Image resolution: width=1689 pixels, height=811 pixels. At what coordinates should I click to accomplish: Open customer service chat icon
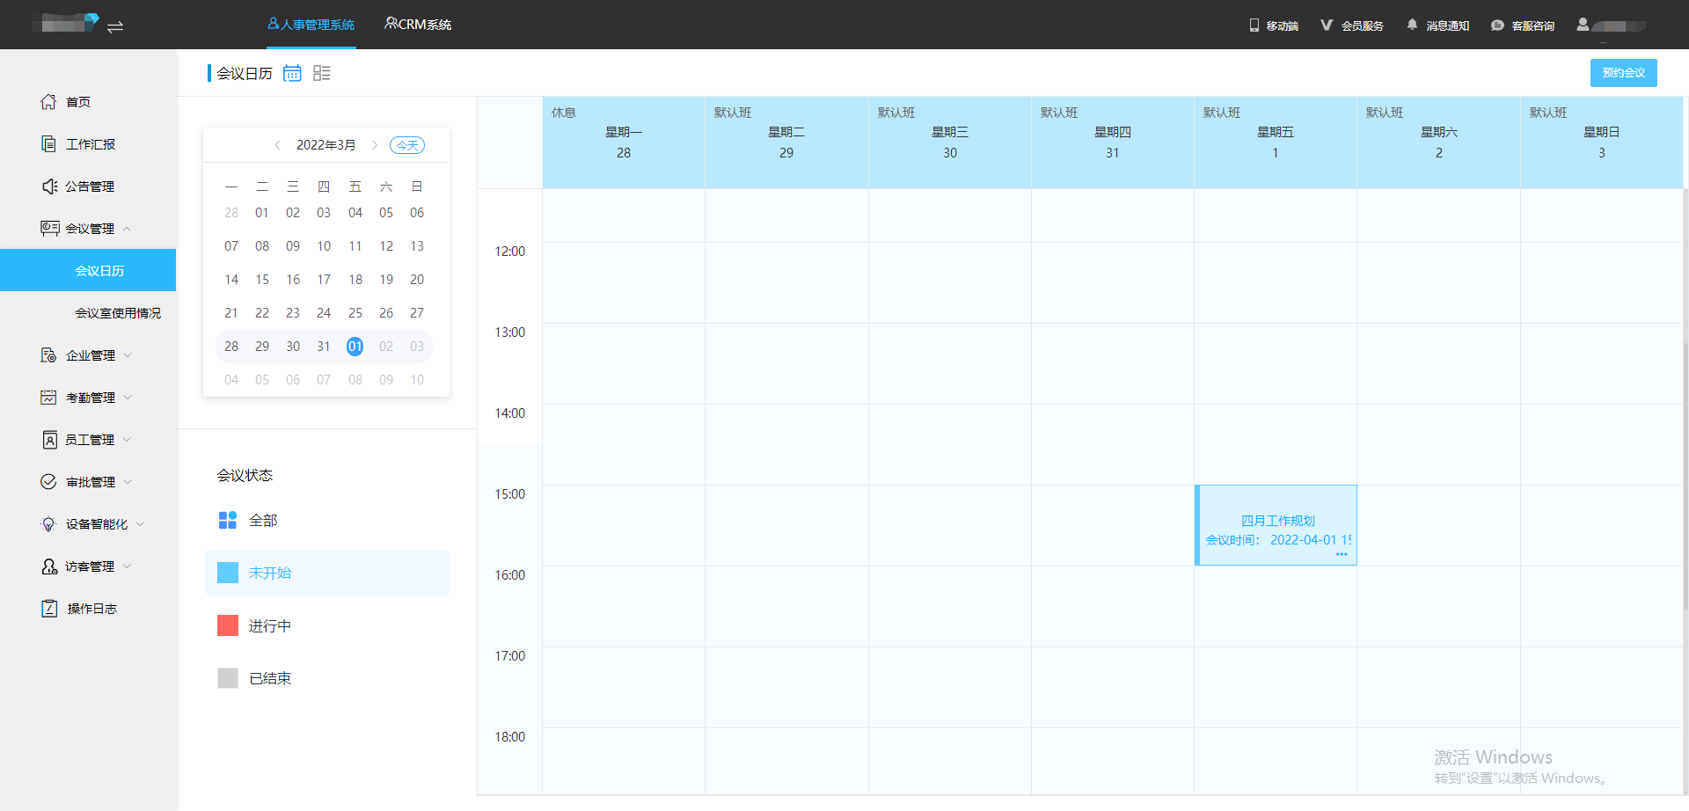[1497, 26]
